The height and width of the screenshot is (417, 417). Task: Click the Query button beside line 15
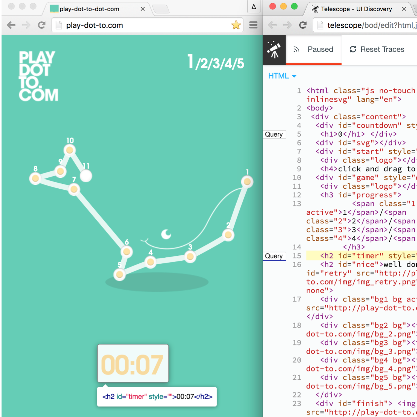tap(274, 256)
